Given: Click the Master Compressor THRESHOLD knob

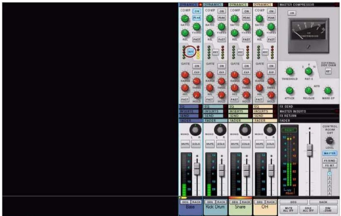Looking at the screenshot, I should pyautogui.click(x=289, y=71).
